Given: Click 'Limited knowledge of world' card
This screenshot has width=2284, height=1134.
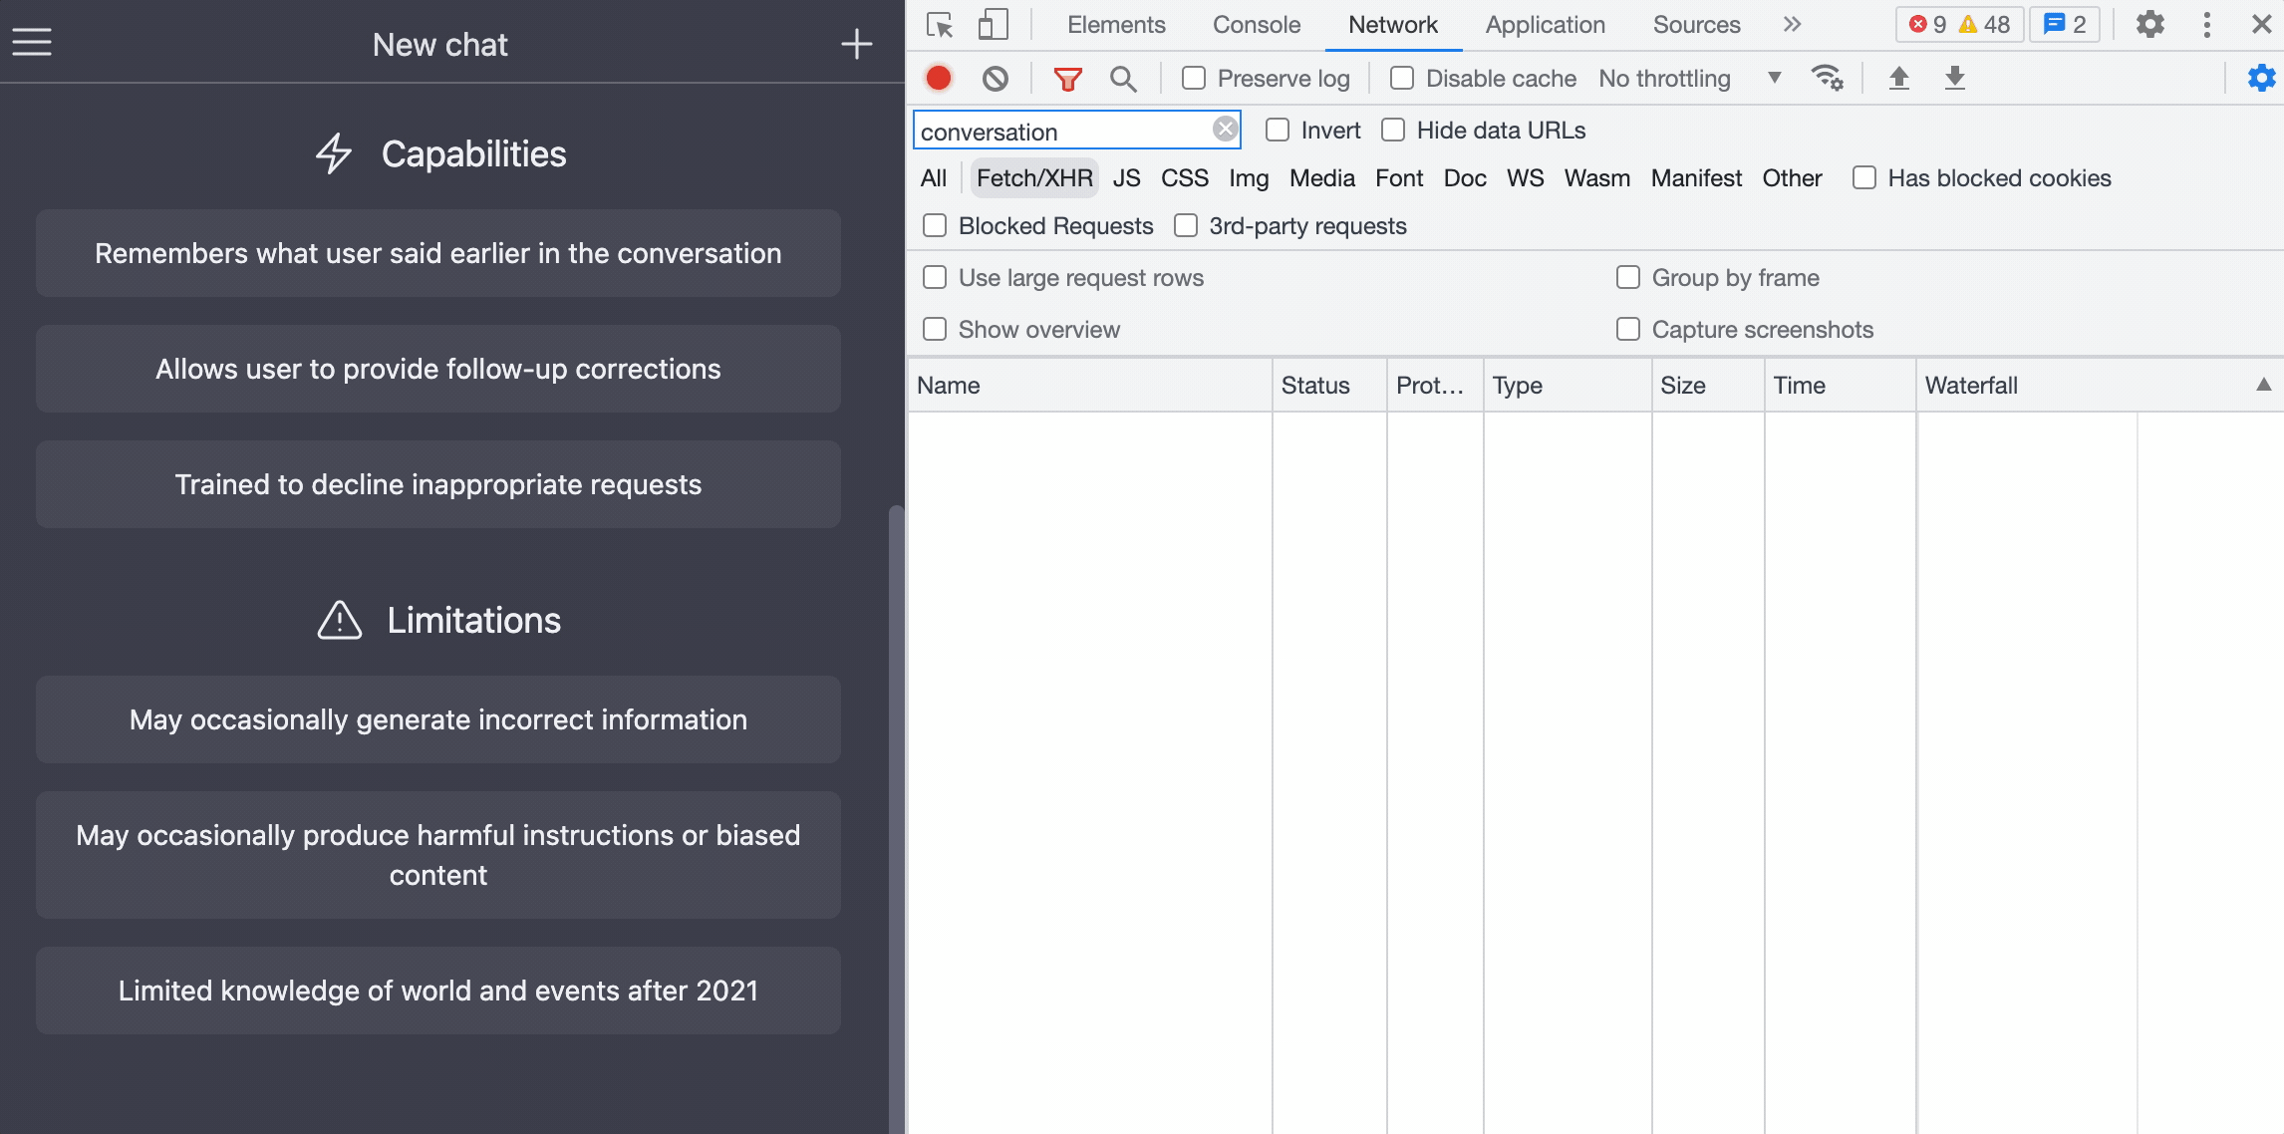Looking at the screenshot, I should point(438,991).
